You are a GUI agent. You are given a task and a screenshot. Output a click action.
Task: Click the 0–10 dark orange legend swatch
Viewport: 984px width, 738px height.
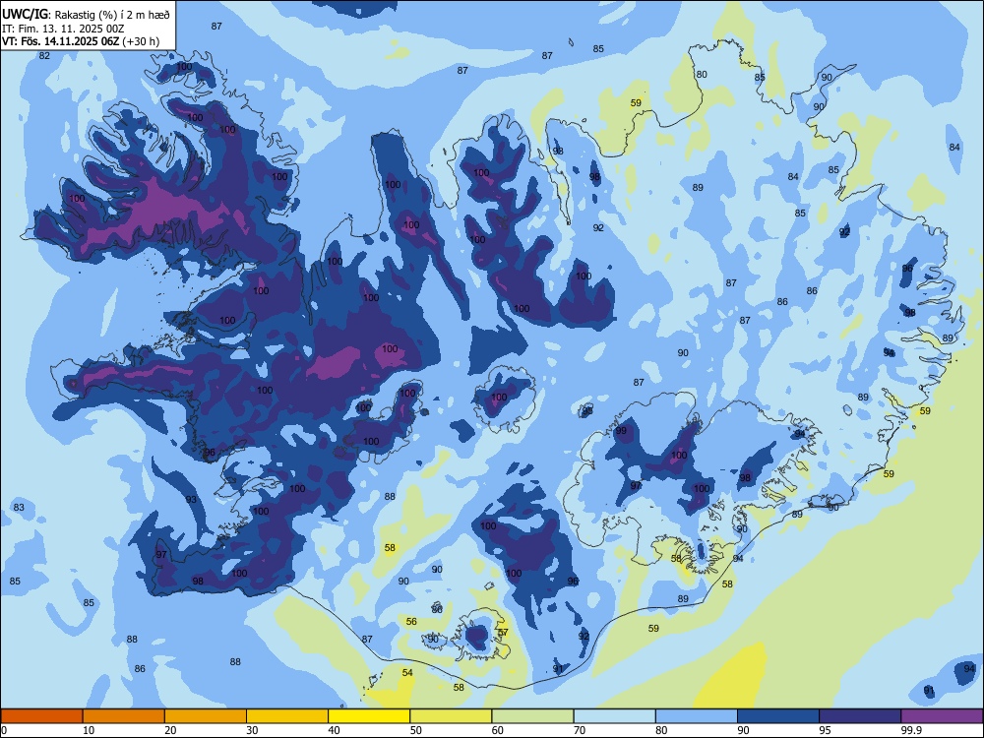(x=41, y=716)
